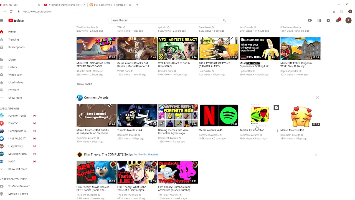
Task: Click the YouTube logo
Action: click(16, 20)
